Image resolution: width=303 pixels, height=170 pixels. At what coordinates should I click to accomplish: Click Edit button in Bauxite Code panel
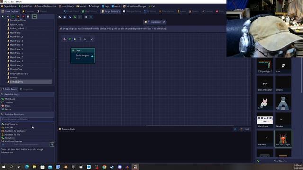pos(245,129)
